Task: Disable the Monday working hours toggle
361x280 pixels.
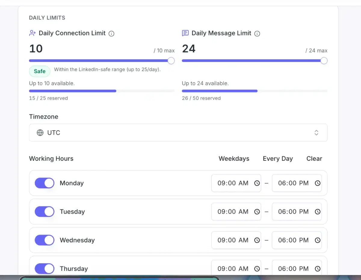Action: click(45, 183)
